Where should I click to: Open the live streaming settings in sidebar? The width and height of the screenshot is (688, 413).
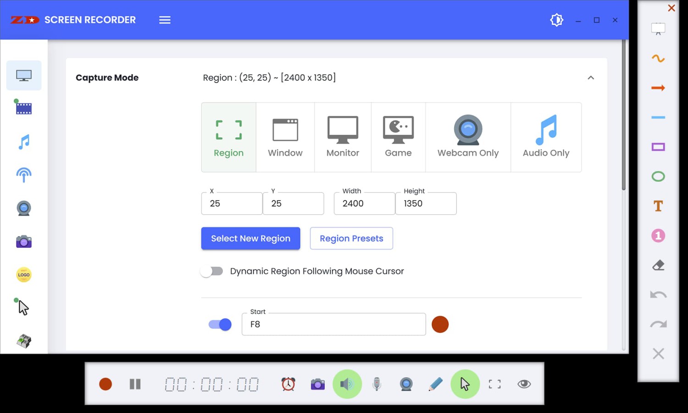(24, 175)
